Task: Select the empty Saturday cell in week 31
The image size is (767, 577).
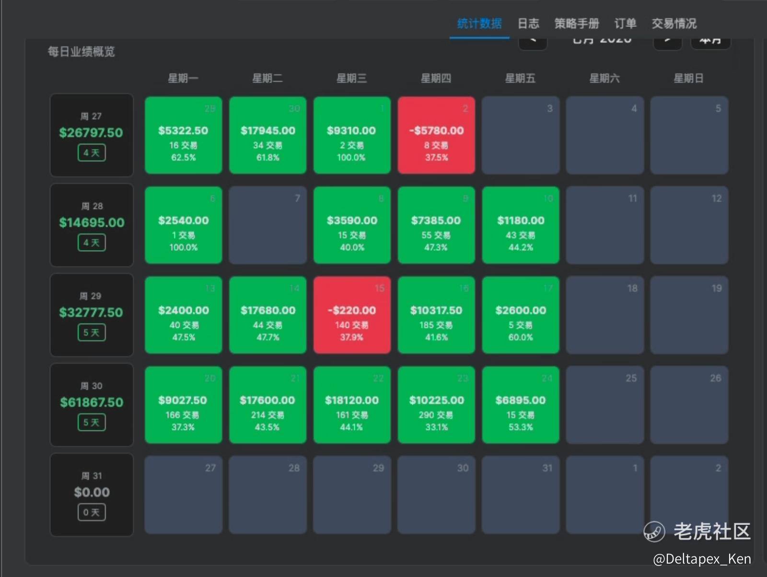Action: click(605, 495)
